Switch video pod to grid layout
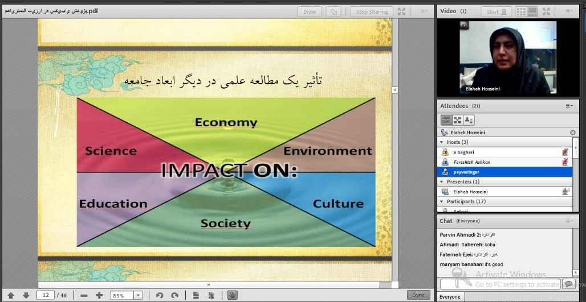Screen dimensions: 586x302 (x=522, y=11)
